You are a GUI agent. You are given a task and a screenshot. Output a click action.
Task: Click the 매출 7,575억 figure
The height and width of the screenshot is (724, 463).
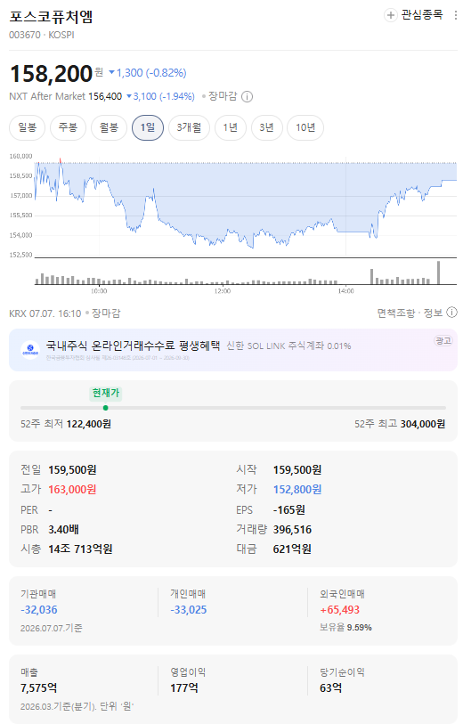(x=39, y=688)
